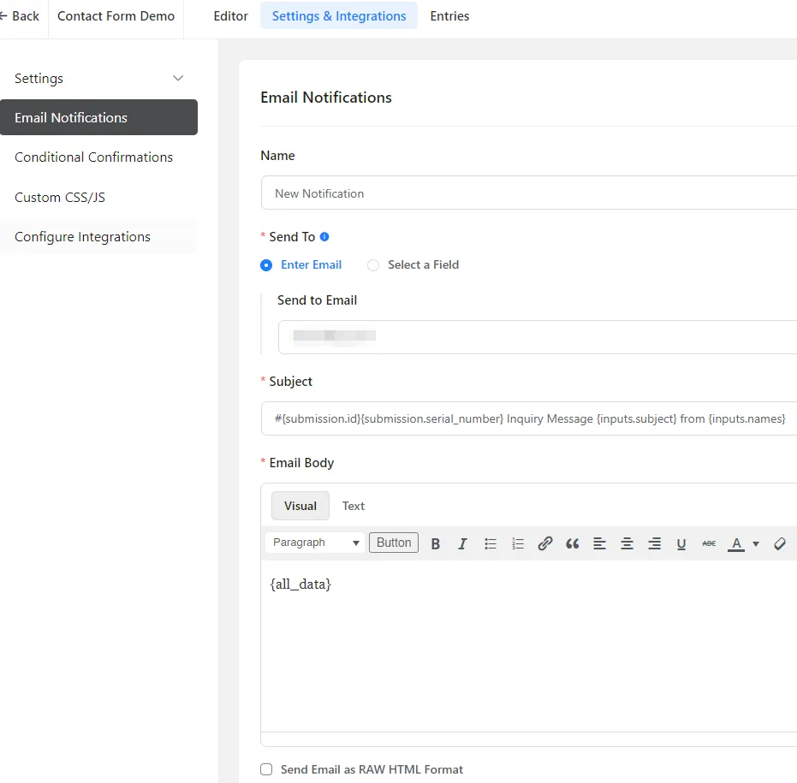Click the Send To info icon
The width and height of the screenshot is (797, 783).
[324, 237]
